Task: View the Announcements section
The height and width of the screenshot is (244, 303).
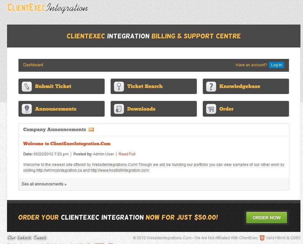Action: [62, 109]
